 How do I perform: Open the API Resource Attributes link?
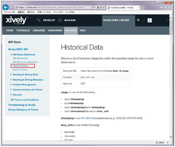pos(25,62)
